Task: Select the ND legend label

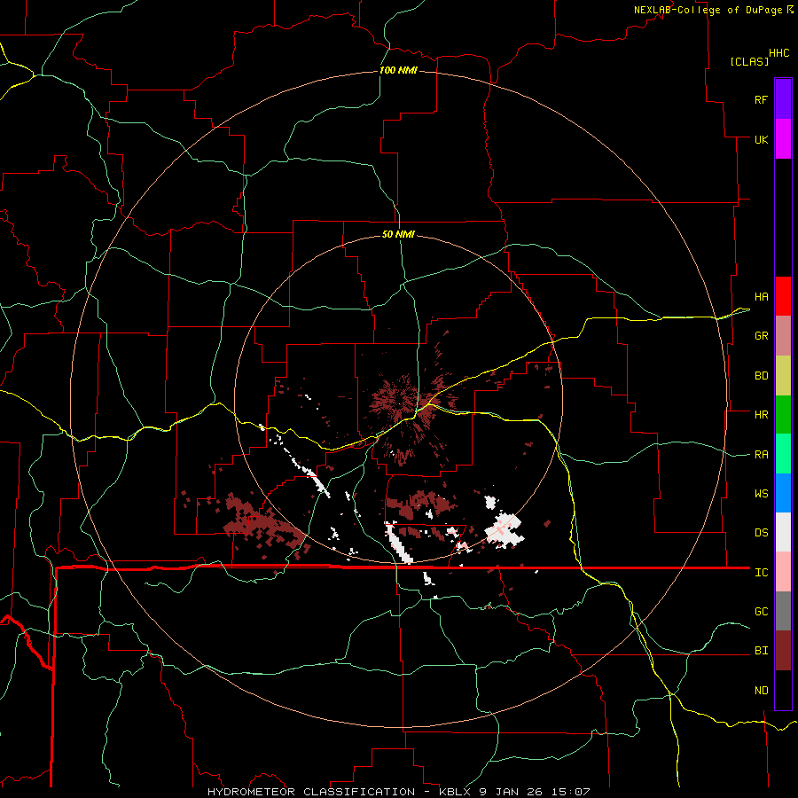Action: [x=761, y=691]
